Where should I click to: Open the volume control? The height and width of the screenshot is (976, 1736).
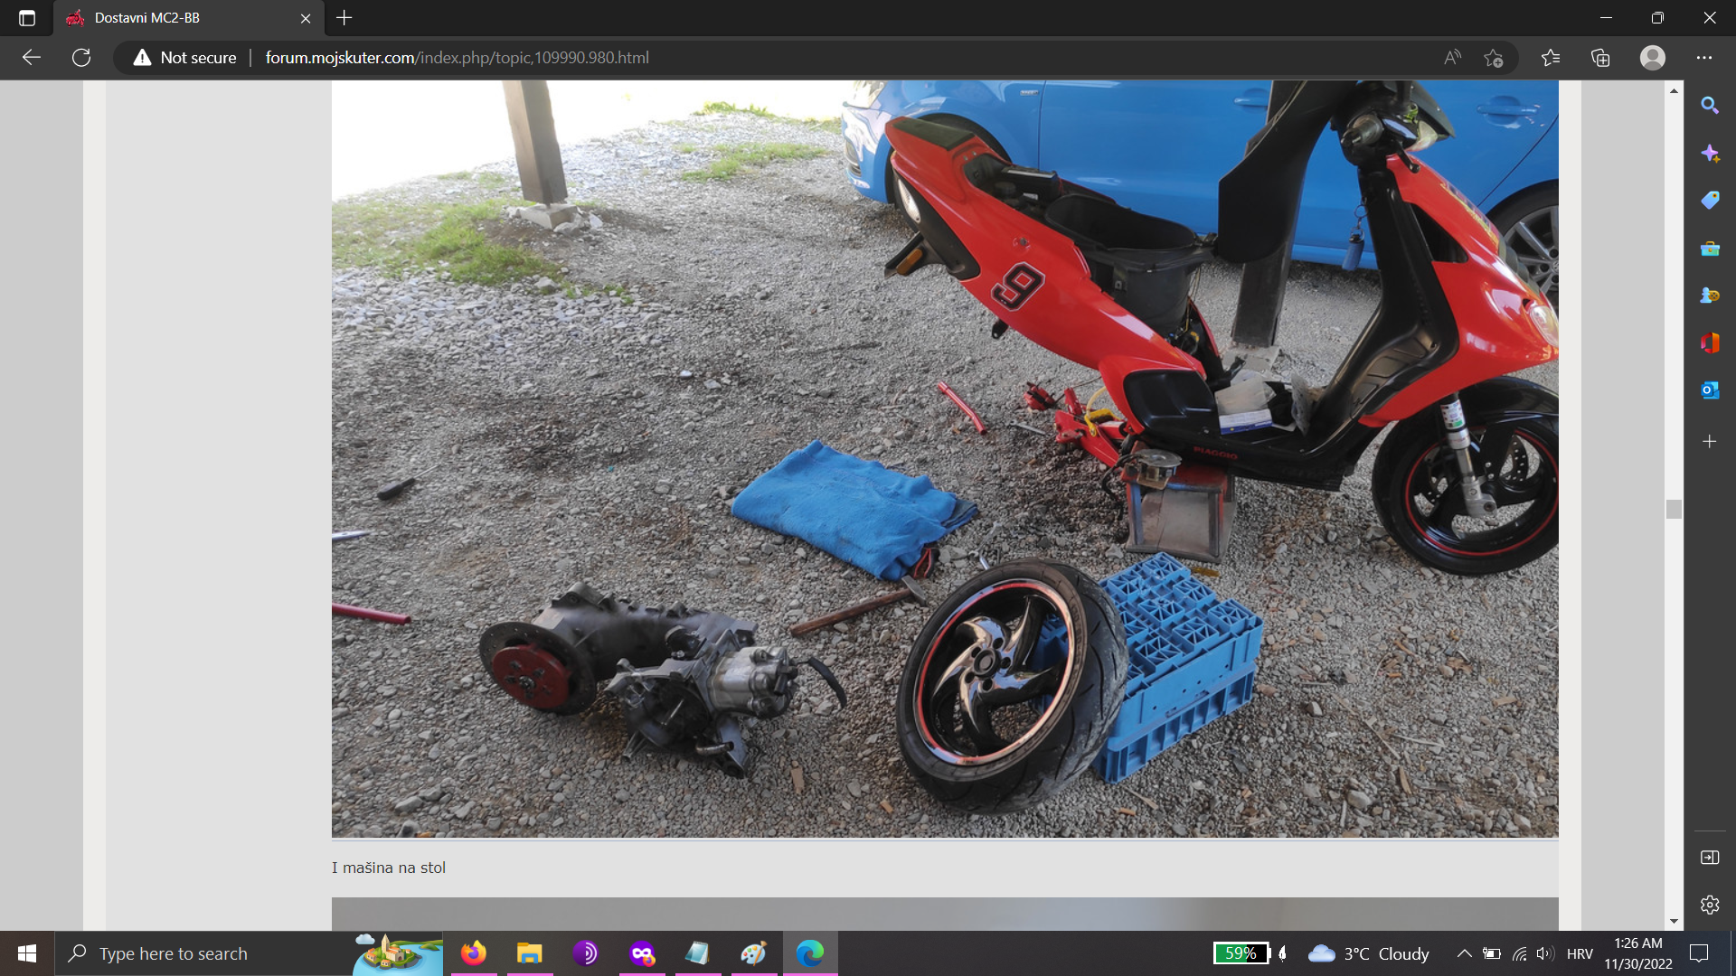[1545, 953]
